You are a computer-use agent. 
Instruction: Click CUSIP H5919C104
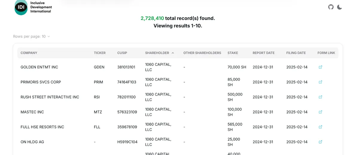[x=127, y=142]
